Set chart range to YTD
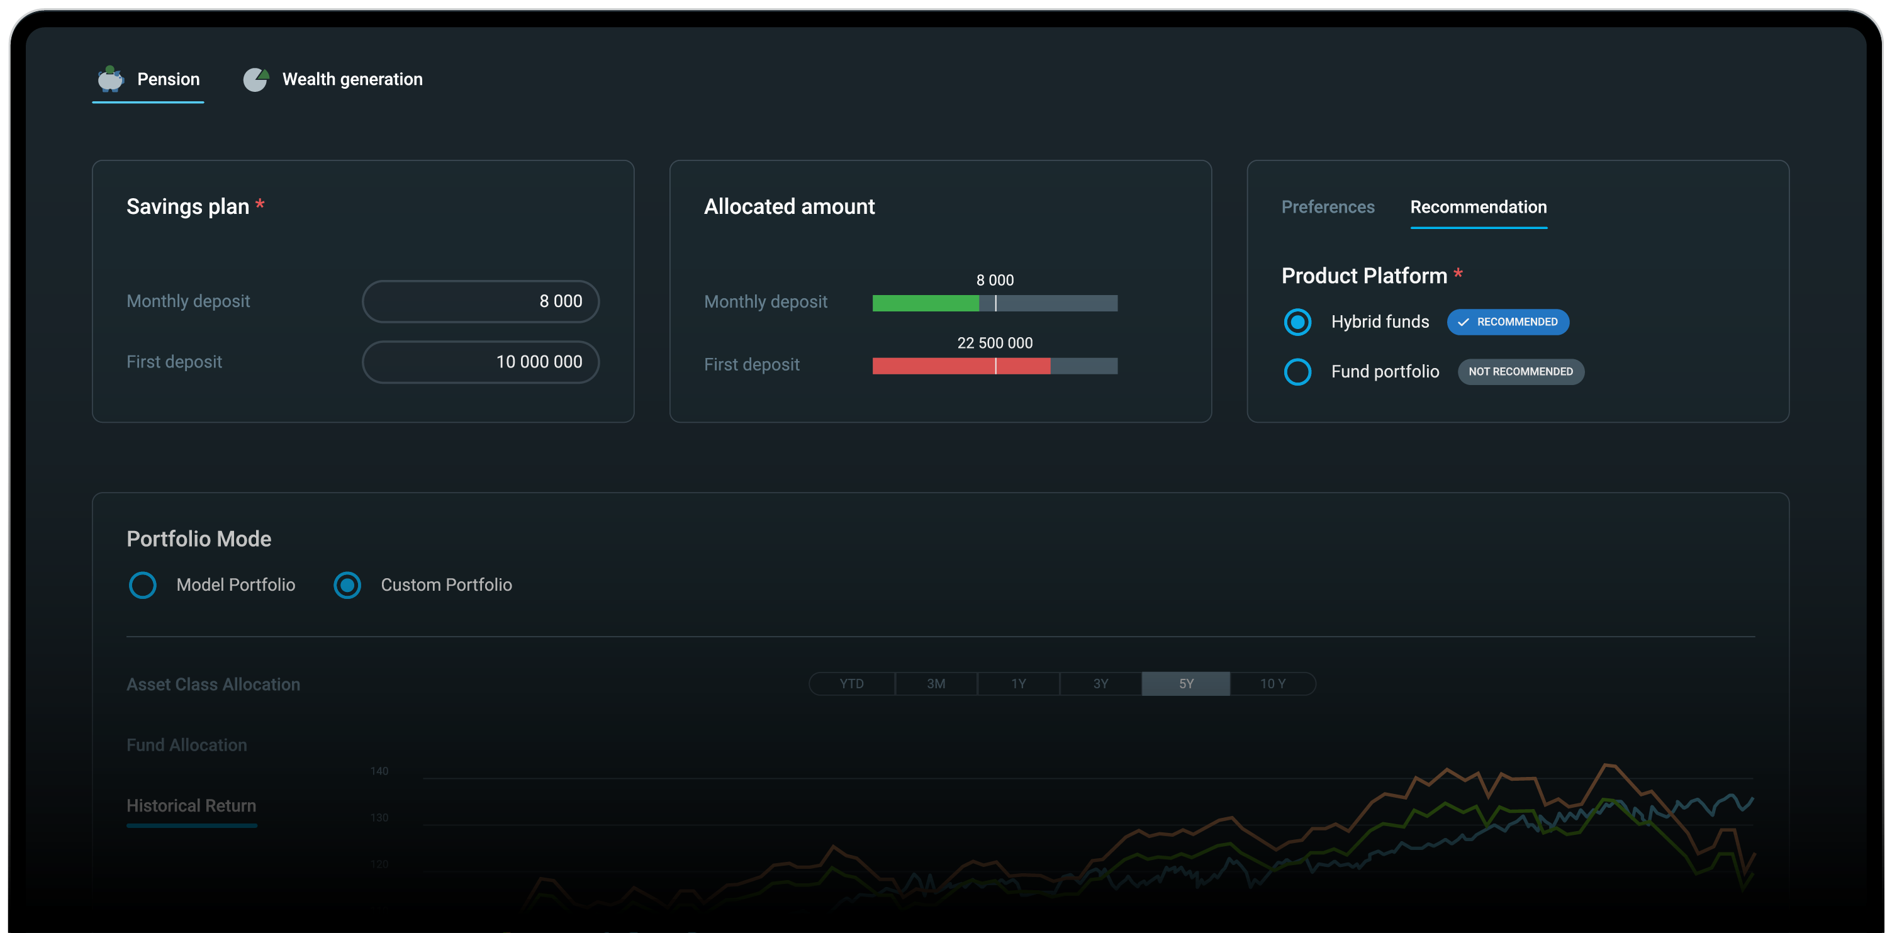The image size is (1892, 933). pos(852,683)
